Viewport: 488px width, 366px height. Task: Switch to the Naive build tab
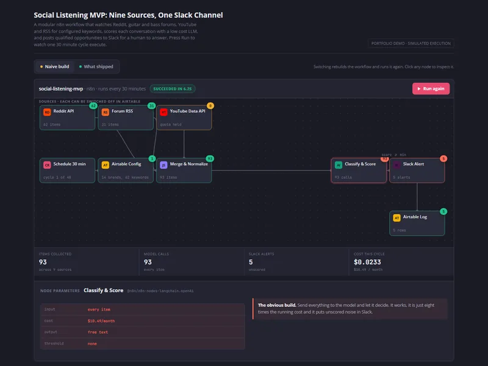tap(54, 66)
